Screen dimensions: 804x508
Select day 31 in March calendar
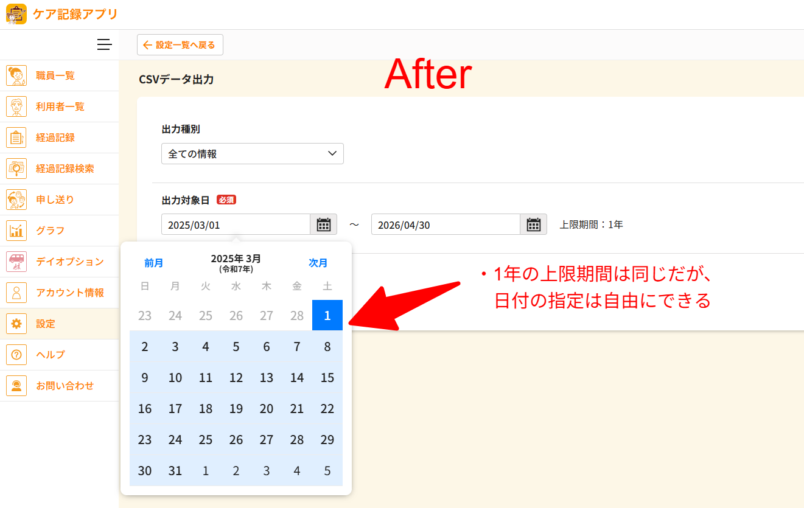[175, 471]
